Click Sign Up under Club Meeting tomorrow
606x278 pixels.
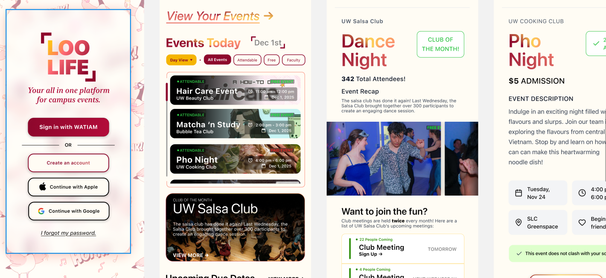tap(371, 254)
